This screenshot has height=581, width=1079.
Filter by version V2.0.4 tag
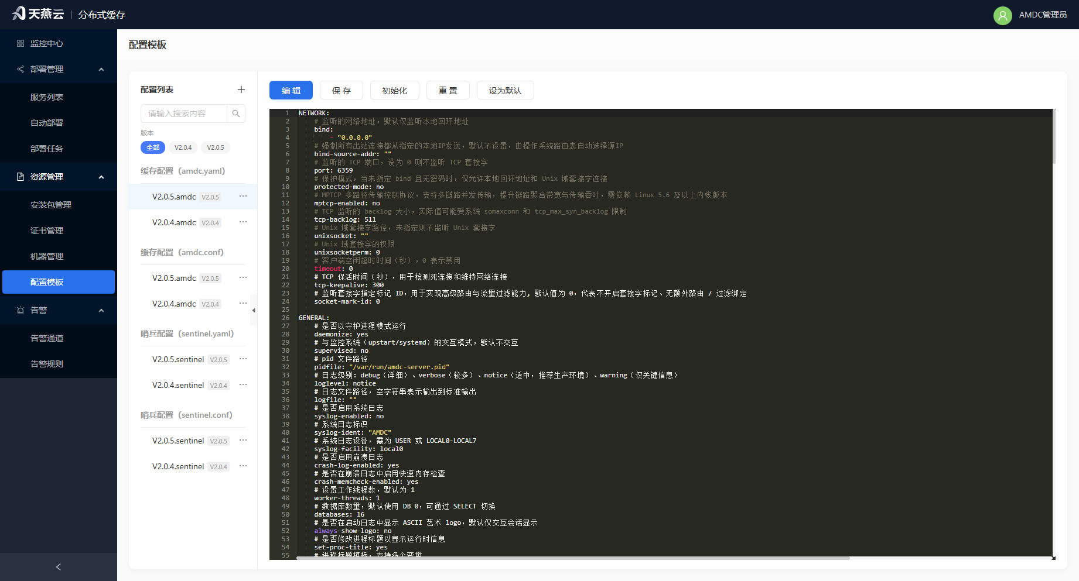point(183,147)
